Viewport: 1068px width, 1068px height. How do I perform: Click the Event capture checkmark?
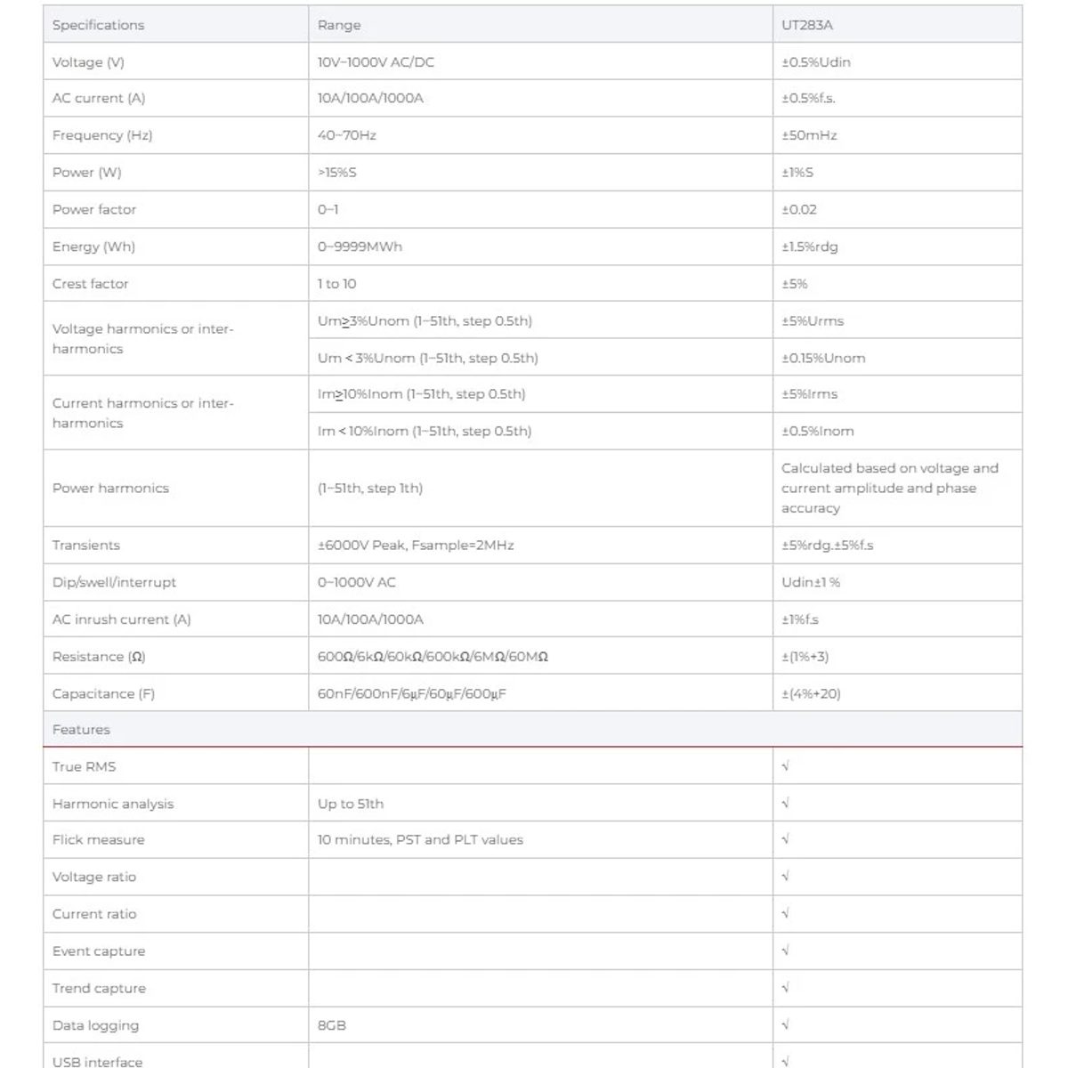[x=786, y=951]
